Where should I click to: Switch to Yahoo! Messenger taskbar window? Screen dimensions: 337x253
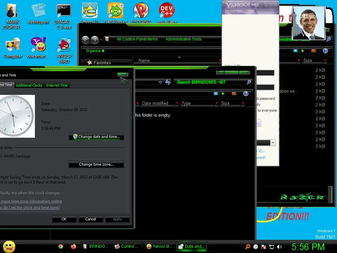(x=159, y=246)
